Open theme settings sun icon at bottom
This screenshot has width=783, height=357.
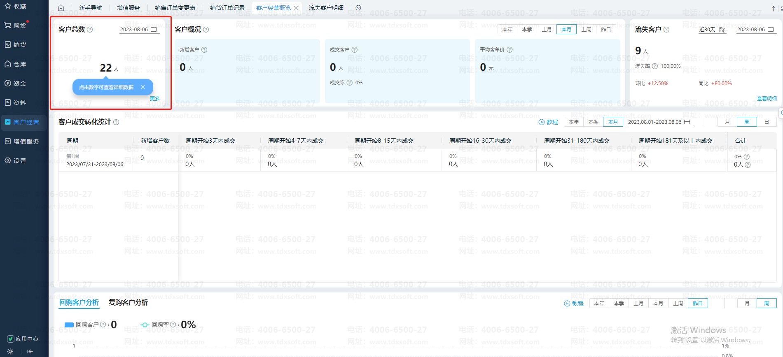tap(10, 351)
